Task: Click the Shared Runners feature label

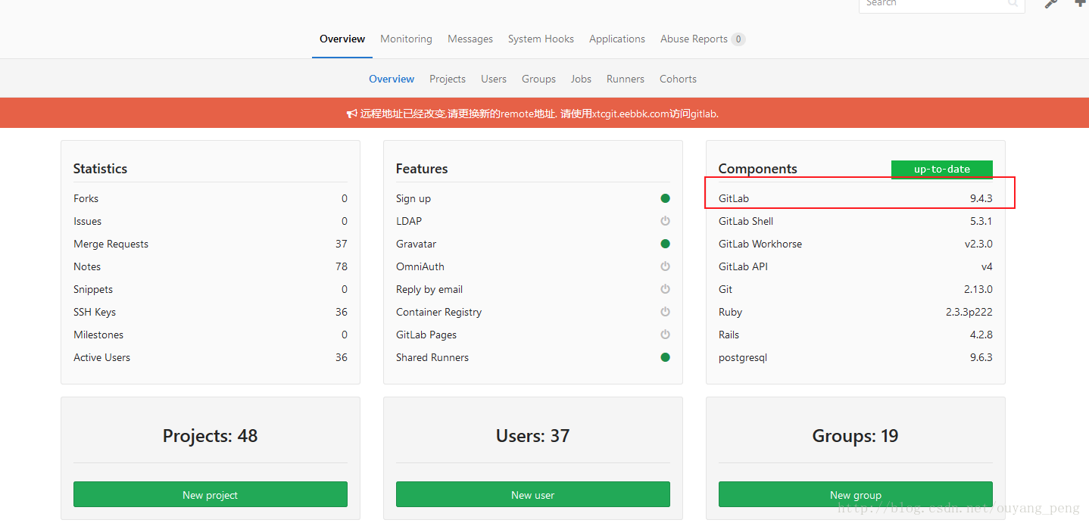Action: point(432,357)
